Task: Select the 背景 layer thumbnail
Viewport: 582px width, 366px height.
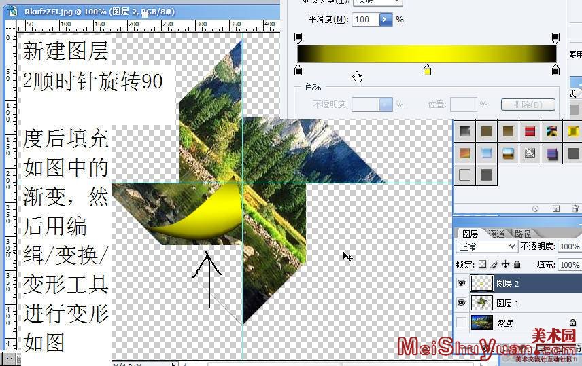Action: coord(482,323)
